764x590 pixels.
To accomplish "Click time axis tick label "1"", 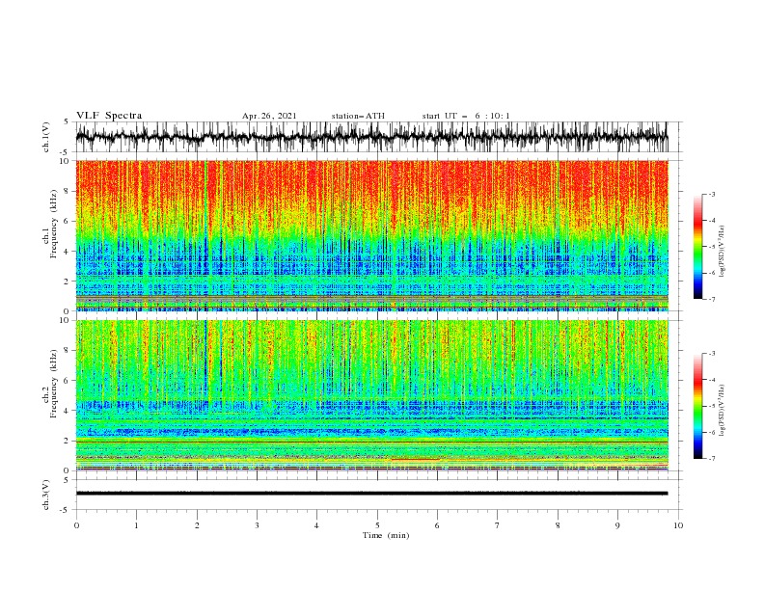I will 136,525.
